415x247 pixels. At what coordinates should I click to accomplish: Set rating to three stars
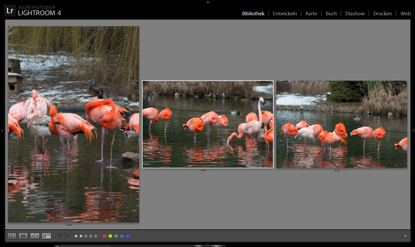86,236
